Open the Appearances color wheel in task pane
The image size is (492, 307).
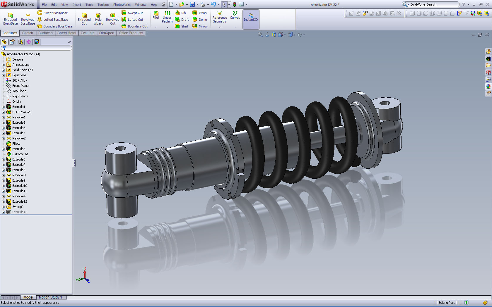click(x=488, y=87)
